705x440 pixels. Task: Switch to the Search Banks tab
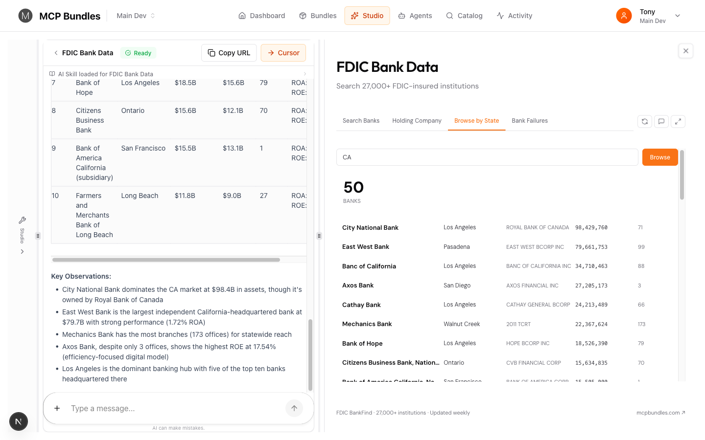361,121
